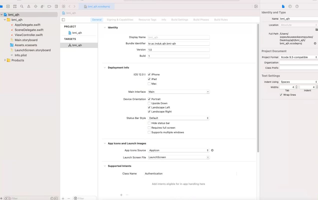318x200 pixels.
Task: Click the editor vertical scrollbar
Action: pyautogui.click(x=258, y=88)
